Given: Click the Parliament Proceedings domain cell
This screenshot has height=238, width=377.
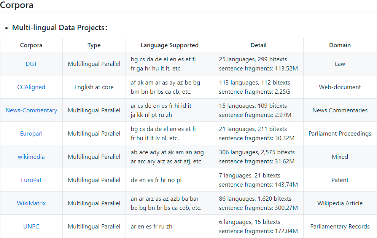Looking at the screenshot, I should pos(340,134).
